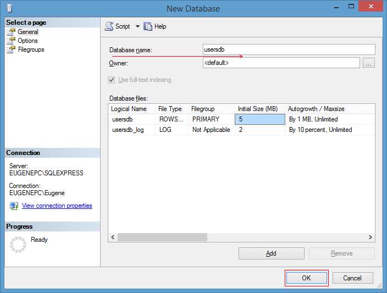This screenshot has width=387, height=293.
Task: Click the Ready progress spinner icon
Action: pos(18,245)
